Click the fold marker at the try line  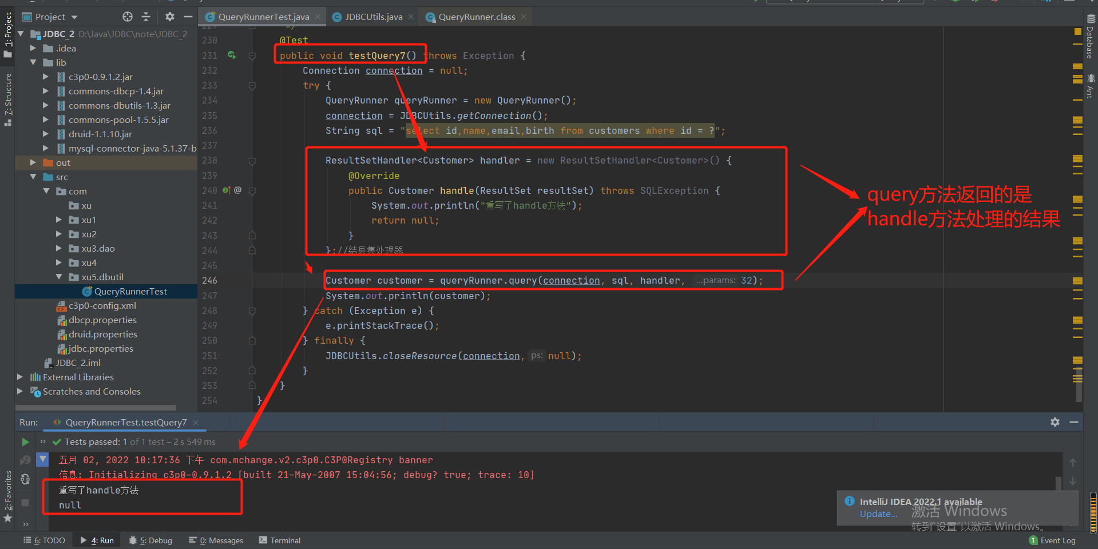tap(252, 86)
